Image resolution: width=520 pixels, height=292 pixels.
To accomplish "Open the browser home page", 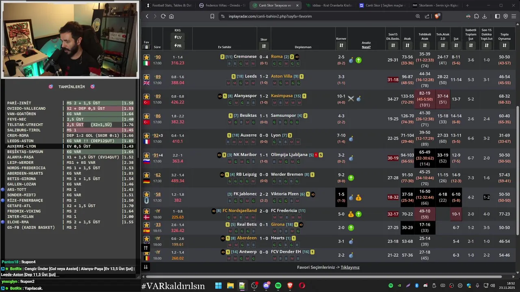I will pyautogui.click(x=171, y=16).
